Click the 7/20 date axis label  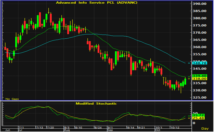click(50, 127)
